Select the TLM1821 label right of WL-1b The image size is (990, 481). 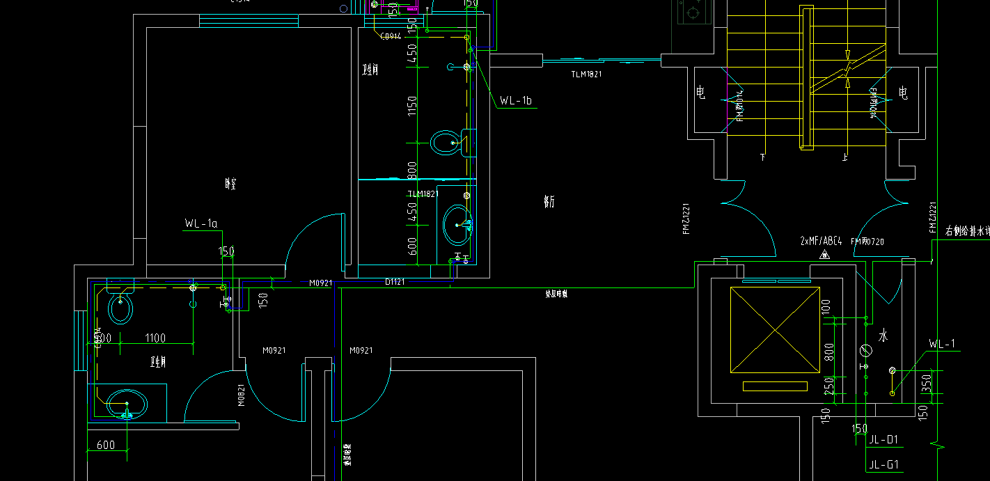(x=586, y=74)
